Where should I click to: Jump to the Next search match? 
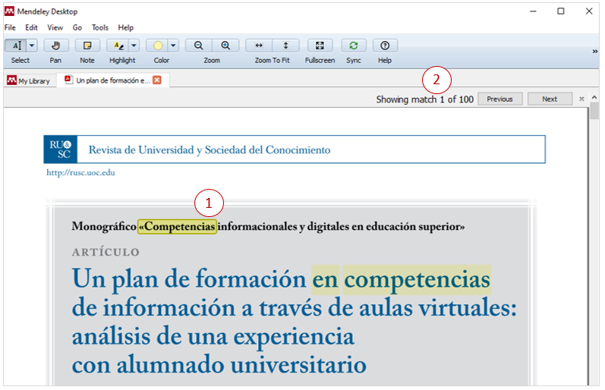coord(550,99)
